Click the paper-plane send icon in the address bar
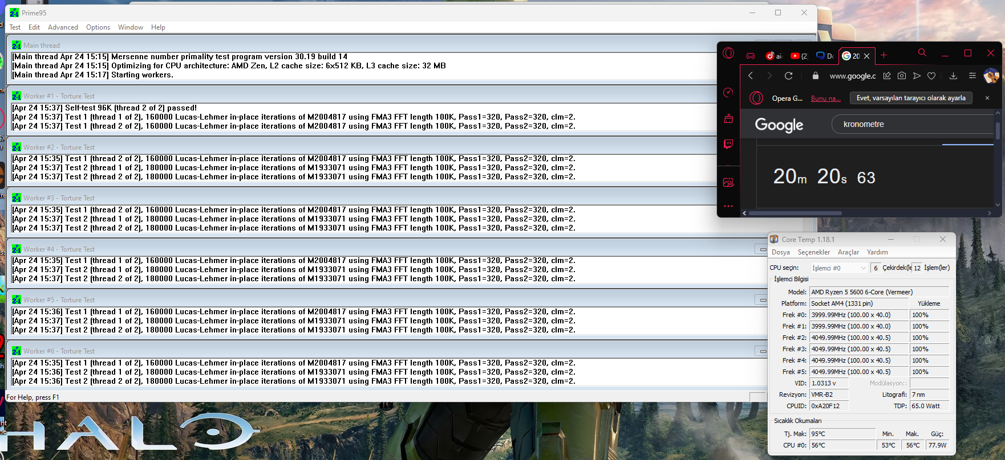The image size is (1005, 460). (917, 76)
